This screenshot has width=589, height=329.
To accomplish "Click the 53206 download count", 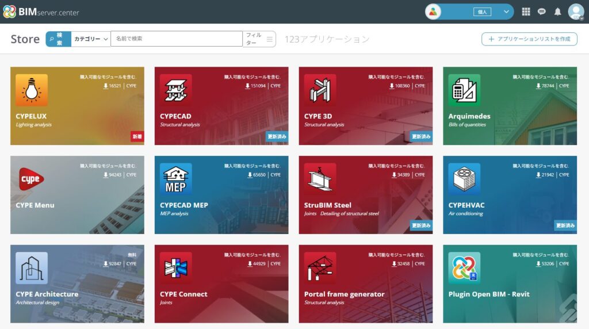I will (548, 263).
